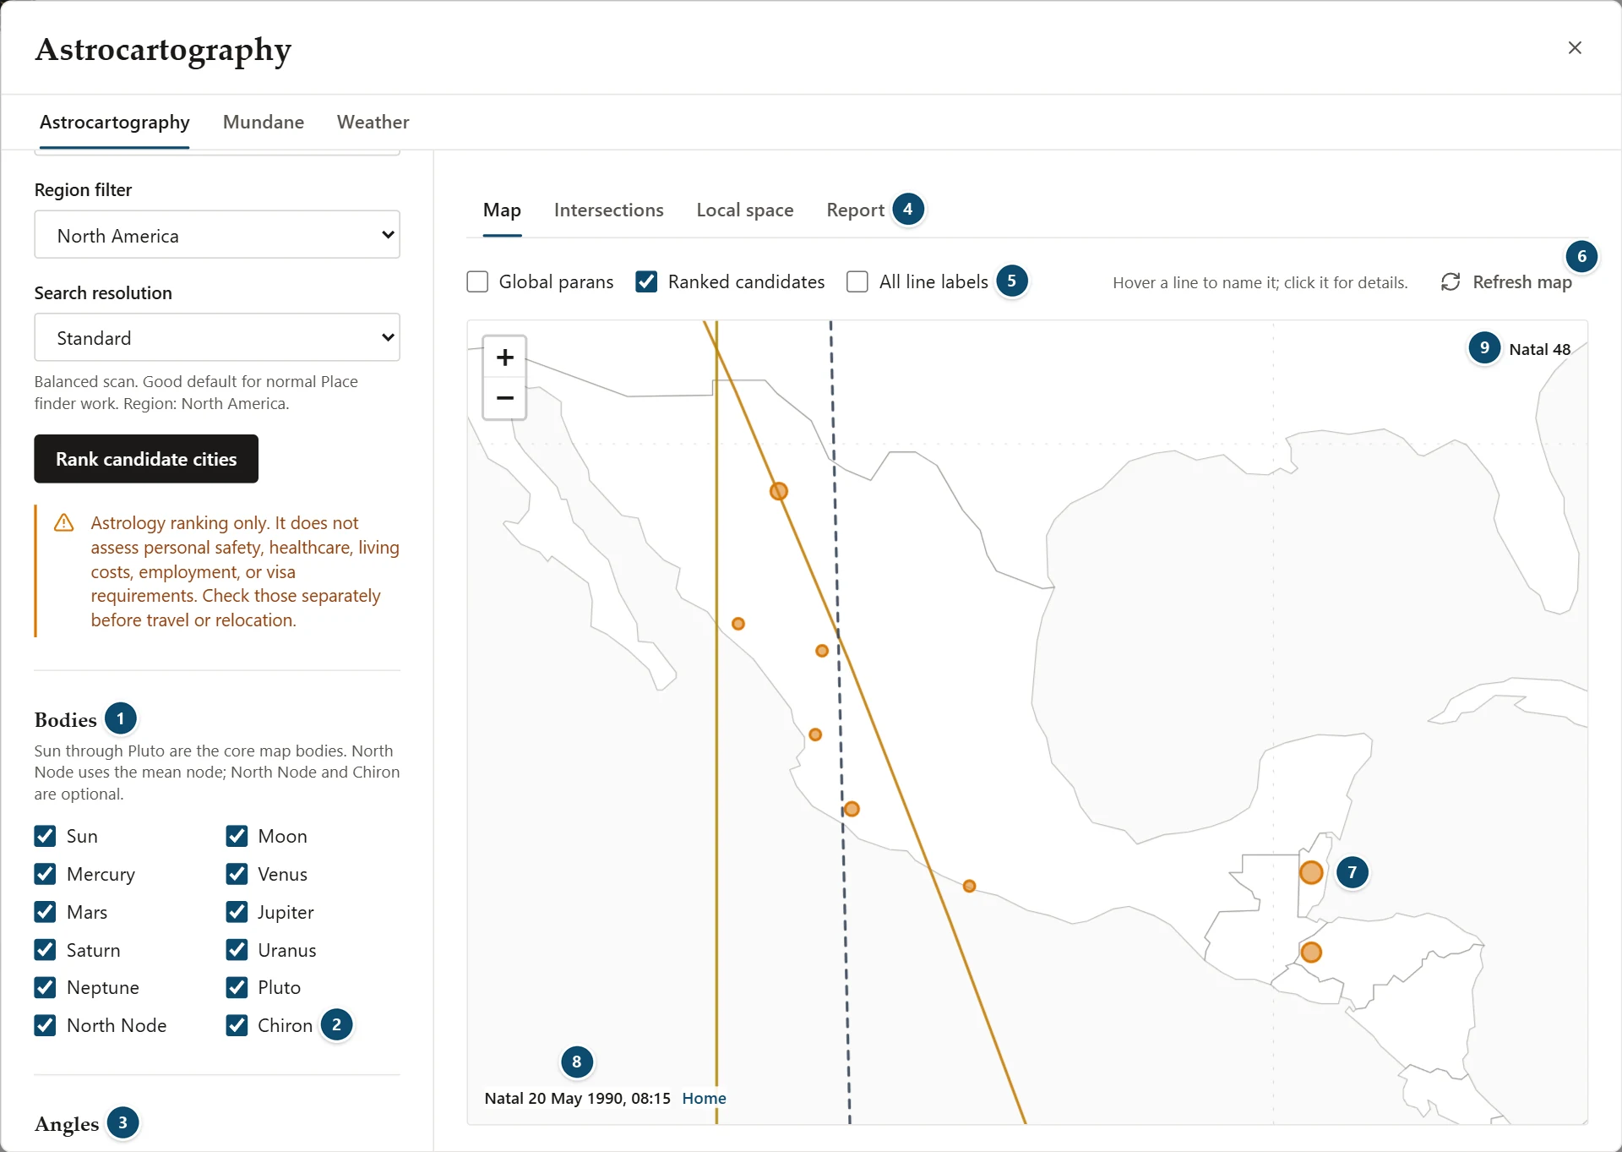Close the Astrocartography dialog

pyautogui.click(x=1575, y=47)
